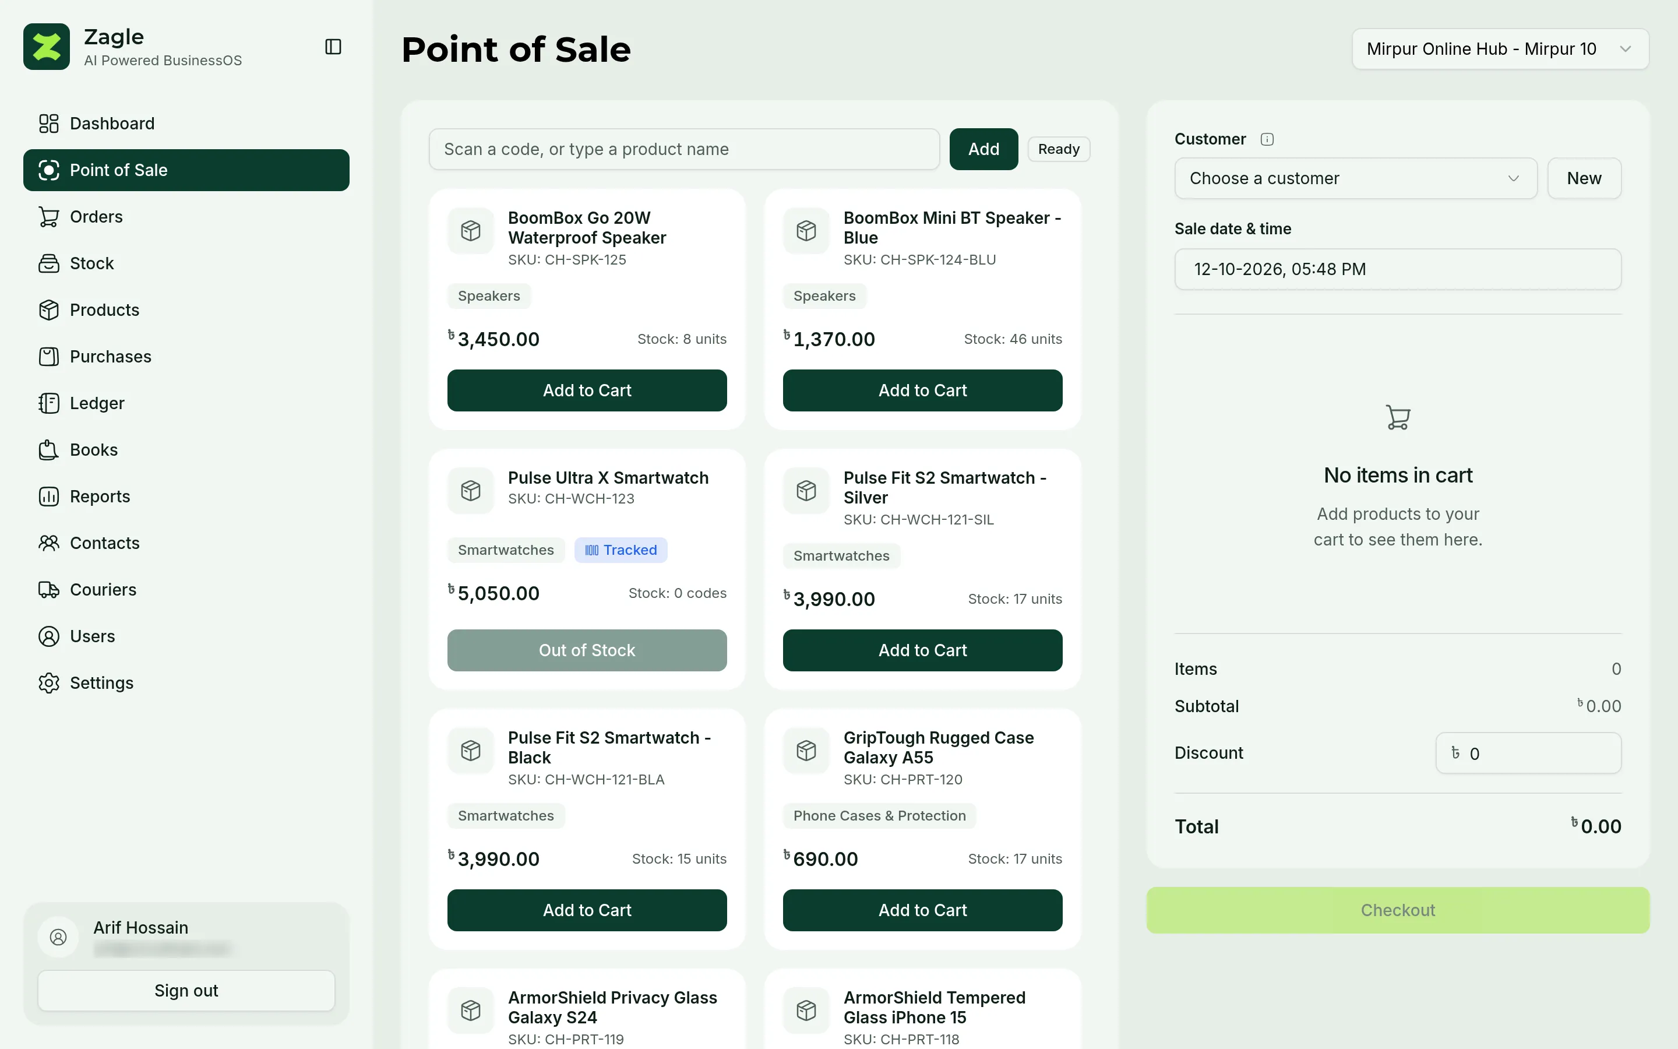
Task: Click the Checkout button
Action: click(1398, 910)
